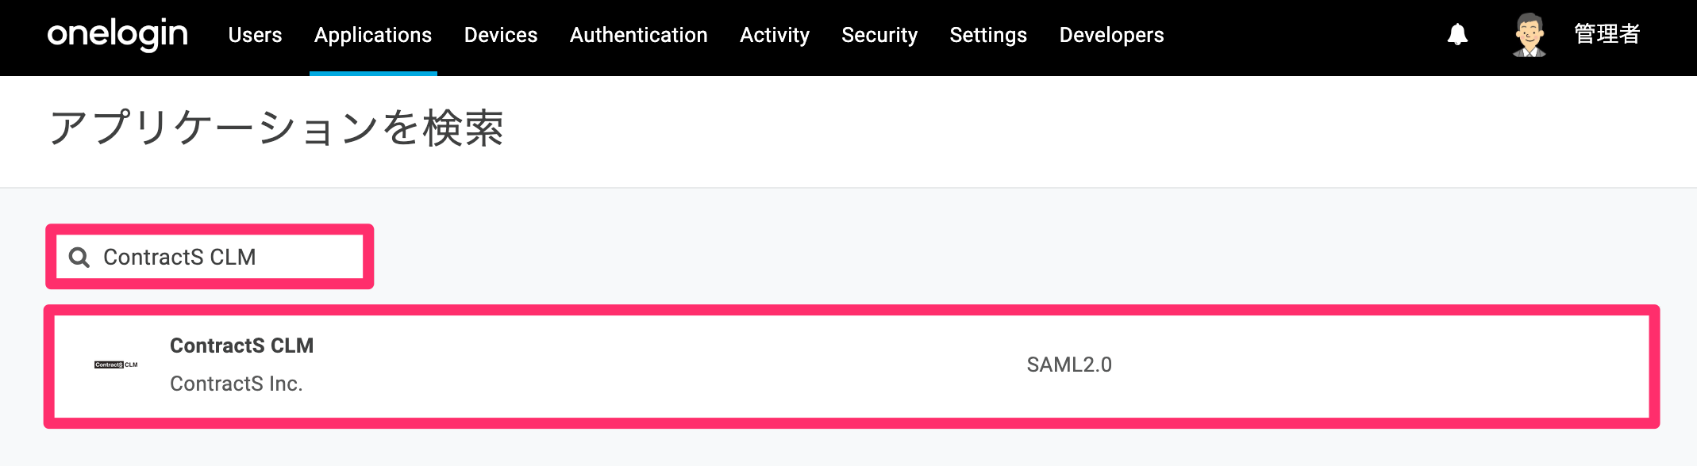Screen dimensions: 1697x466
Task: Click the ContractS Inc. vendor text
Action: (237, 384)
